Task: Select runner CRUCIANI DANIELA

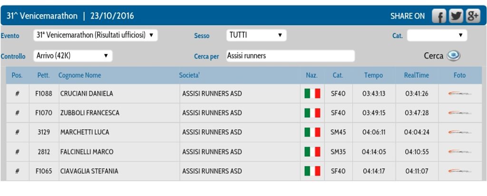Action: [x=87, y=94]
